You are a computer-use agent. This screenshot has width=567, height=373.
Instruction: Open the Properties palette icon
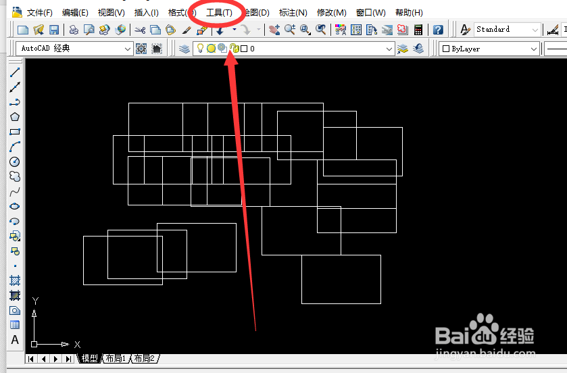(x=341, y=30)
